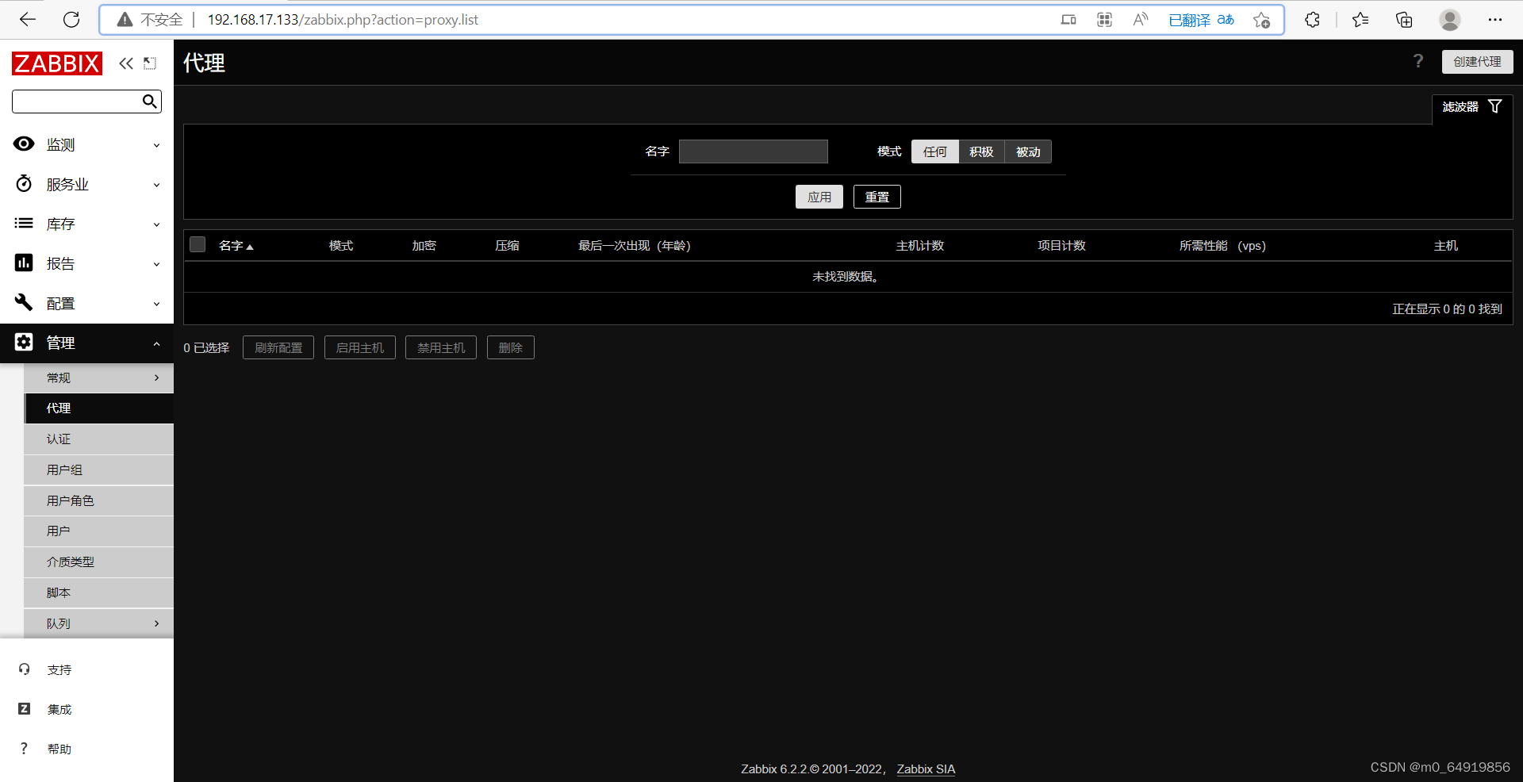Screen dimensions: 1523x782
Task: Expand the 监测 menu chevron
Action: click(156, 145)
